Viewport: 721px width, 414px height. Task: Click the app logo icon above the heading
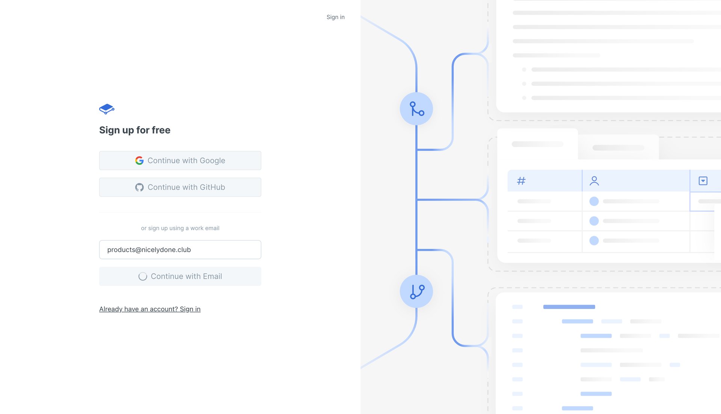click(x=106, y=109)
